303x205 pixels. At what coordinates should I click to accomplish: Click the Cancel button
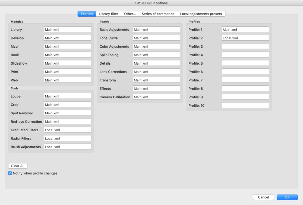(x=263, y=197)
